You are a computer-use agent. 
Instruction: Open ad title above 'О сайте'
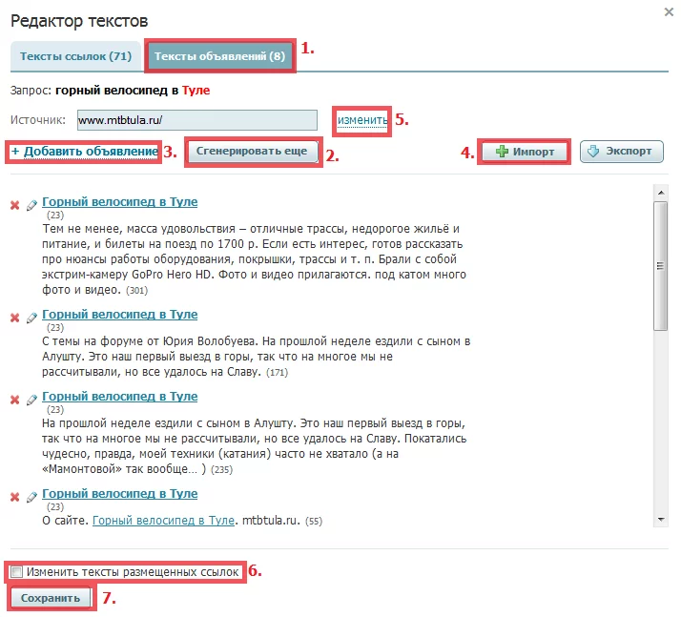120,494
